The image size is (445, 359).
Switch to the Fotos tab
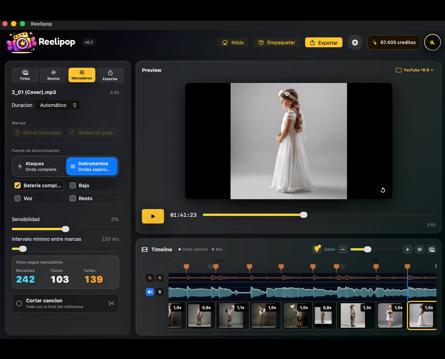pos(25,75)
